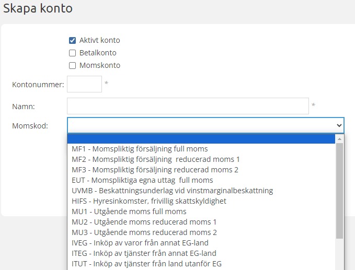The image size is (355, 270).
Task: Uncheck the Aktivt konto checkbox
Action: pos(73,40)
